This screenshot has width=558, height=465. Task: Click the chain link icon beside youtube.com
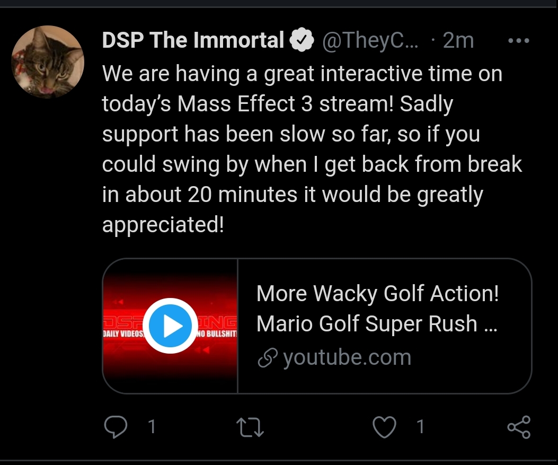pyautogui.click(x=268, y=358)
